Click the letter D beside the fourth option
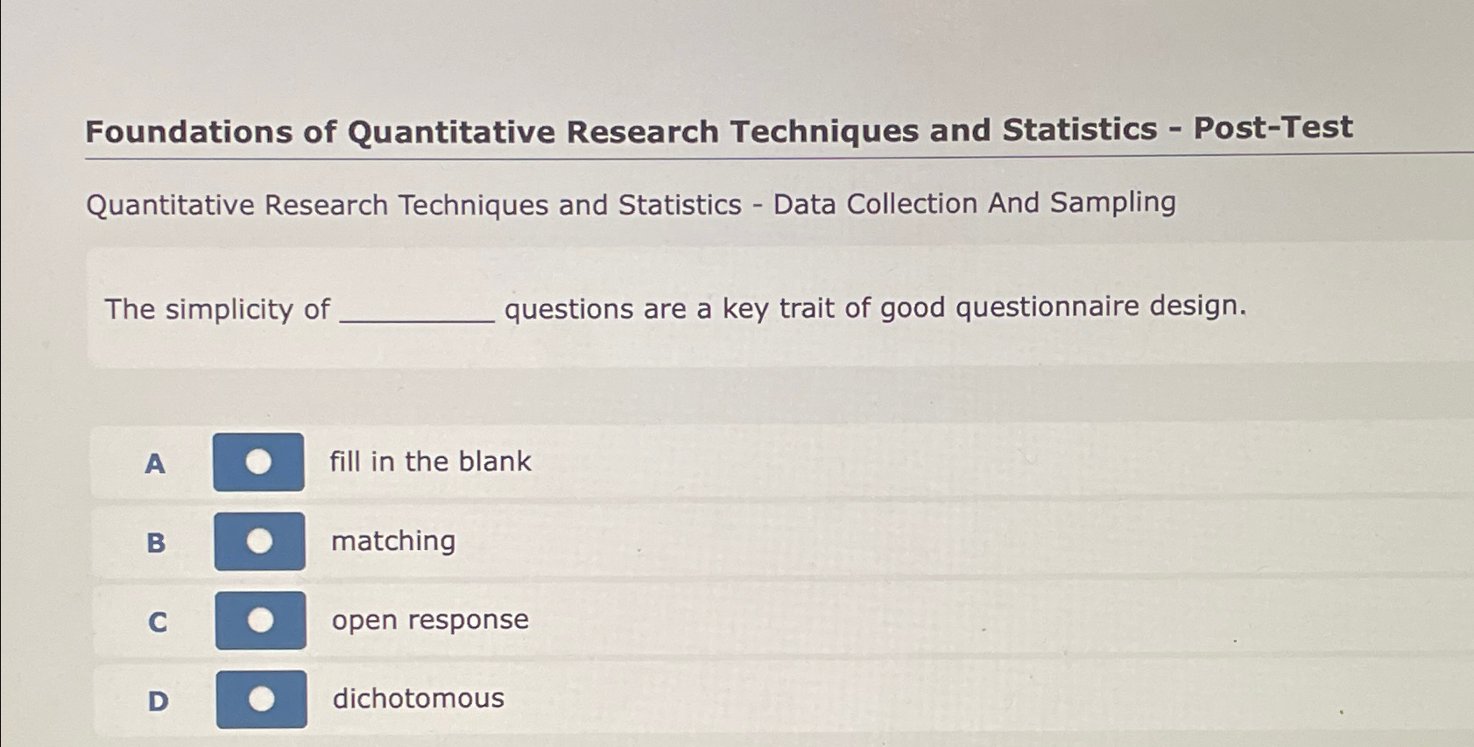Viewport: 1474px width, 747px height. 159,701
